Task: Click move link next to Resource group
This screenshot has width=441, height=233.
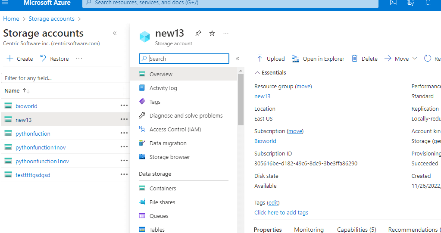Action: pyautogui.click(x=303, y=86)
